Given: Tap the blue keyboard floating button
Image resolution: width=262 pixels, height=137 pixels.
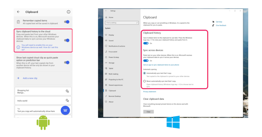Looking at the screenshot, I should (x=65, y=110).
